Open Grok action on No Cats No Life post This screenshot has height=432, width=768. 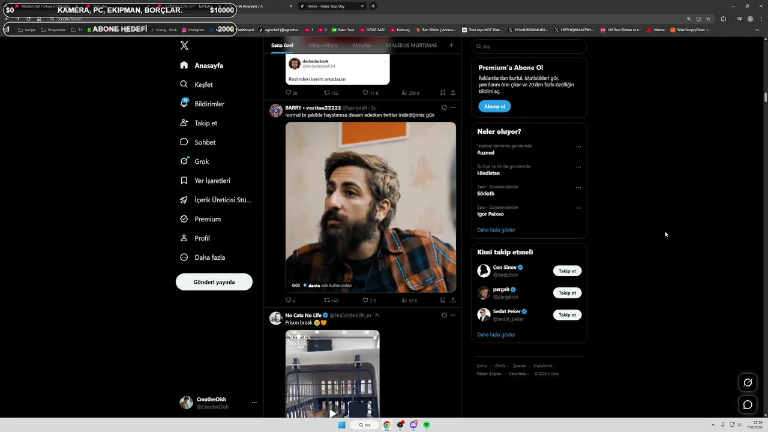click(444, 315)
